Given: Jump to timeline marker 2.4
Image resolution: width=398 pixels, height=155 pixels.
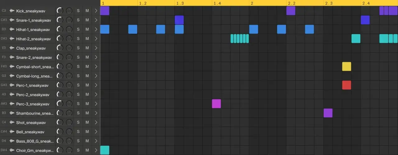Looking at the screenshot, I should point(366,3).
